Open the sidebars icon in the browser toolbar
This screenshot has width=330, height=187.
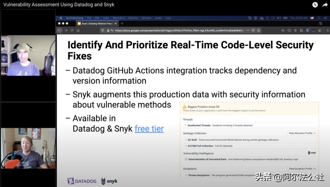[289, 30]
